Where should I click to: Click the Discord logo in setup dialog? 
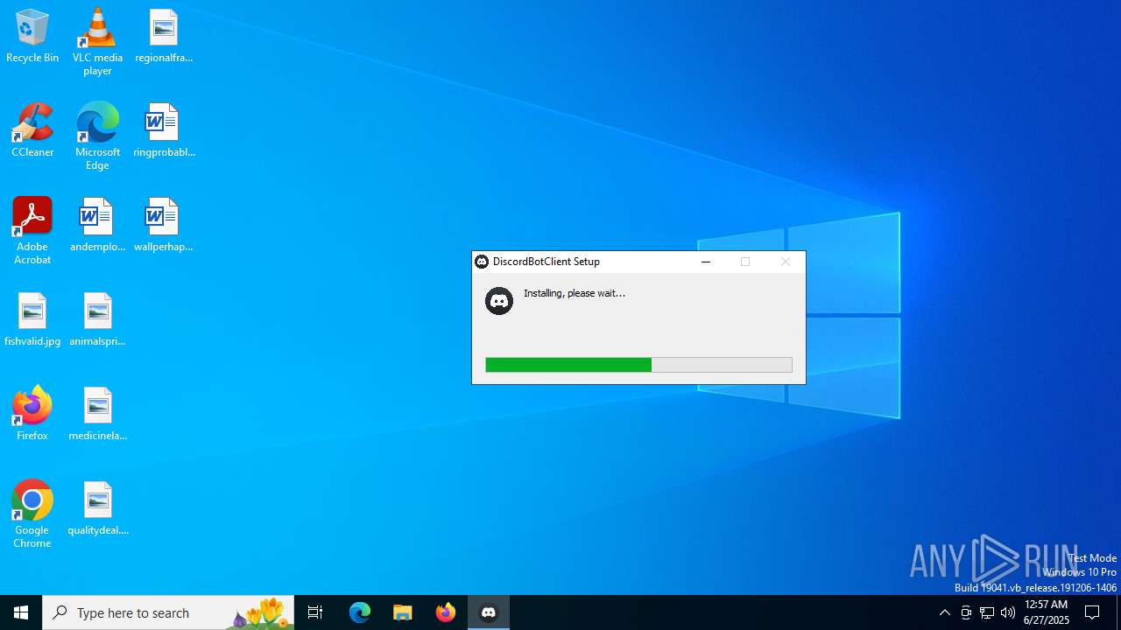[x=499, y=301]
